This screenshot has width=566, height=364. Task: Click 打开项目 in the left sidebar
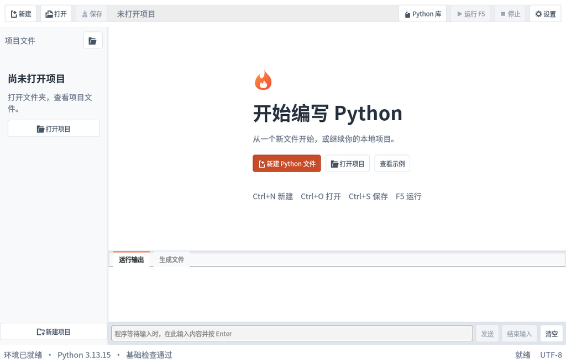click(54, 129)
